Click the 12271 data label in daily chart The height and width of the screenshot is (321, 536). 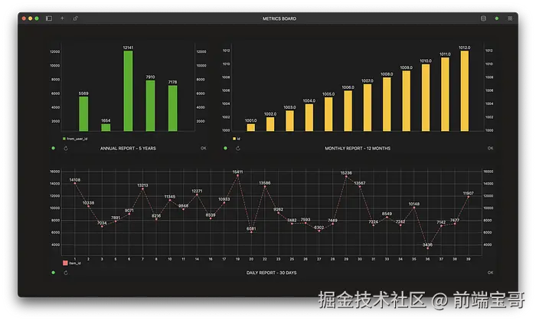pos(197,191)
